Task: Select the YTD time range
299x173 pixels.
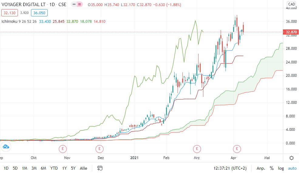Action: pos(54,168)
